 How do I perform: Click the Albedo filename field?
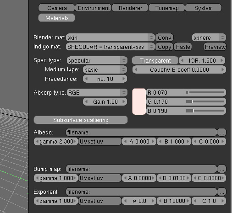click(141, 133)
